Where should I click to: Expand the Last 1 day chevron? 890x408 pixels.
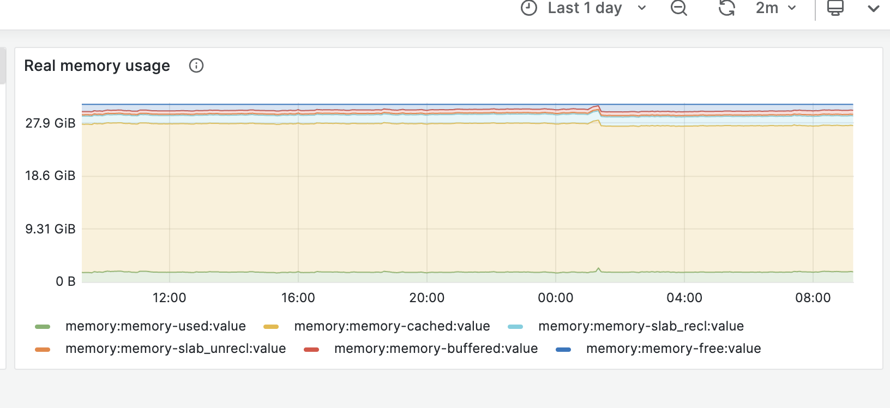642,8
